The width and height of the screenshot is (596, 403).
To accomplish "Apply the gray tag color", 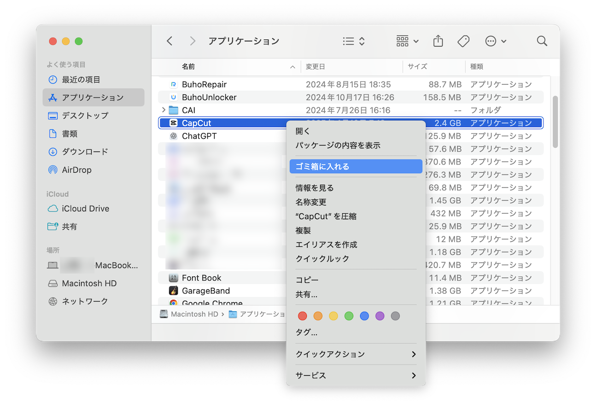I will pyautogui.click(x=395, y=316).
